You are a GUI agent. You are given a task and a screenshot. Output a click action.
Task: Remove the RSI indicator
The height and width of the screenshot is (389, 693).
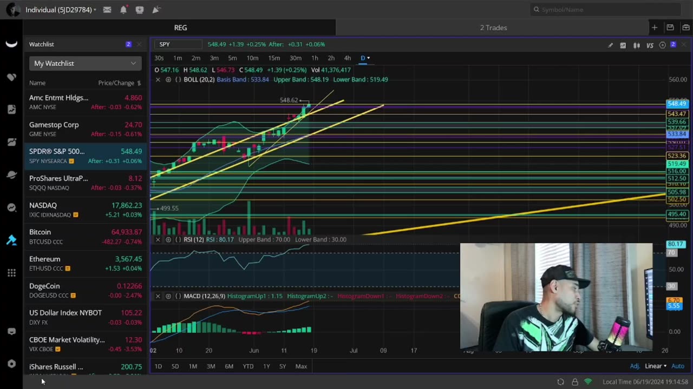[x=158, y=239]
